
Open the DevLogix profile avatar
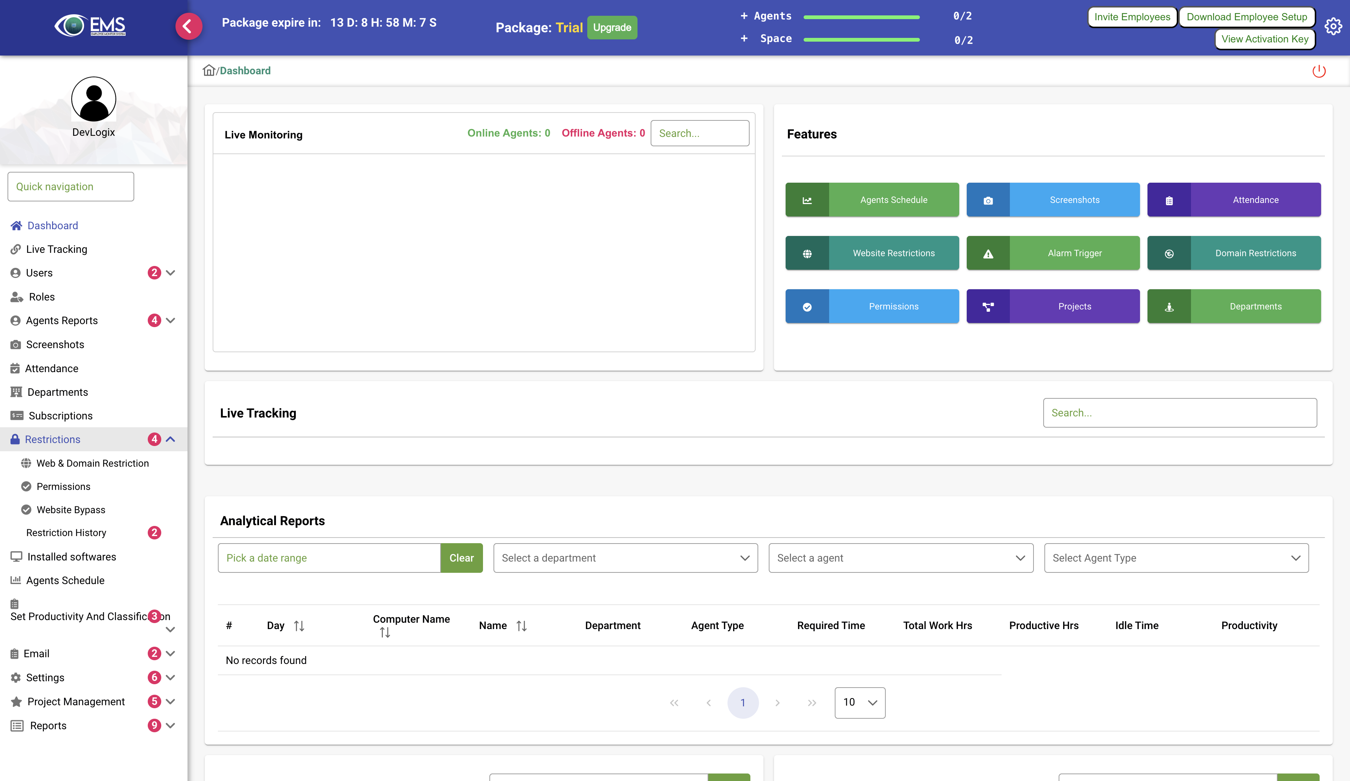(94, 99)
